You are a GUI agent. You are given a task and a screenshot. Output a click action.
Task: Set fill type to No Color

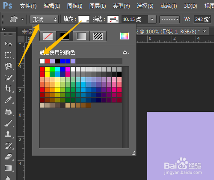pos(48,36)
